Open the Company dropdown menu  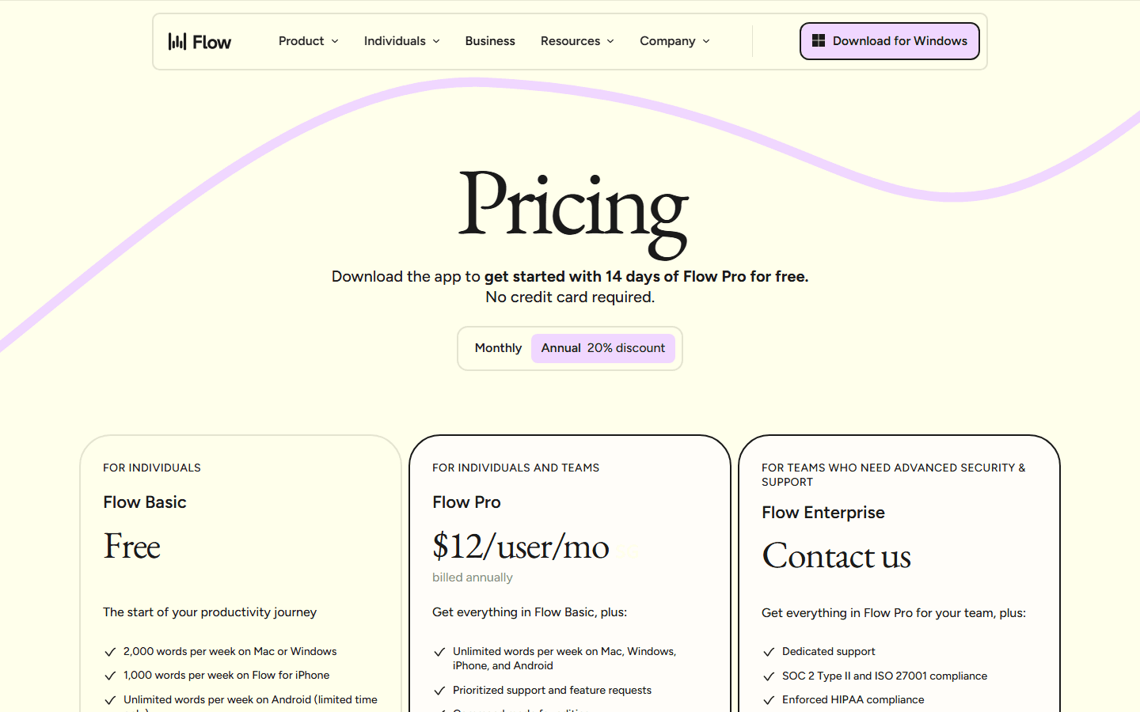674,41
